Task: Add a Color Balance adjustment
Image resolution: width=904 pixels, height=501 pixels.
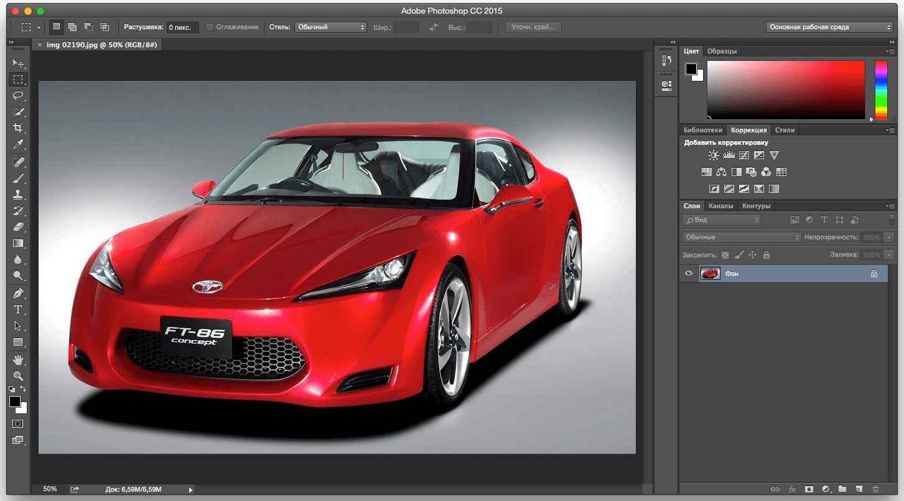Action: coord(722,172)
